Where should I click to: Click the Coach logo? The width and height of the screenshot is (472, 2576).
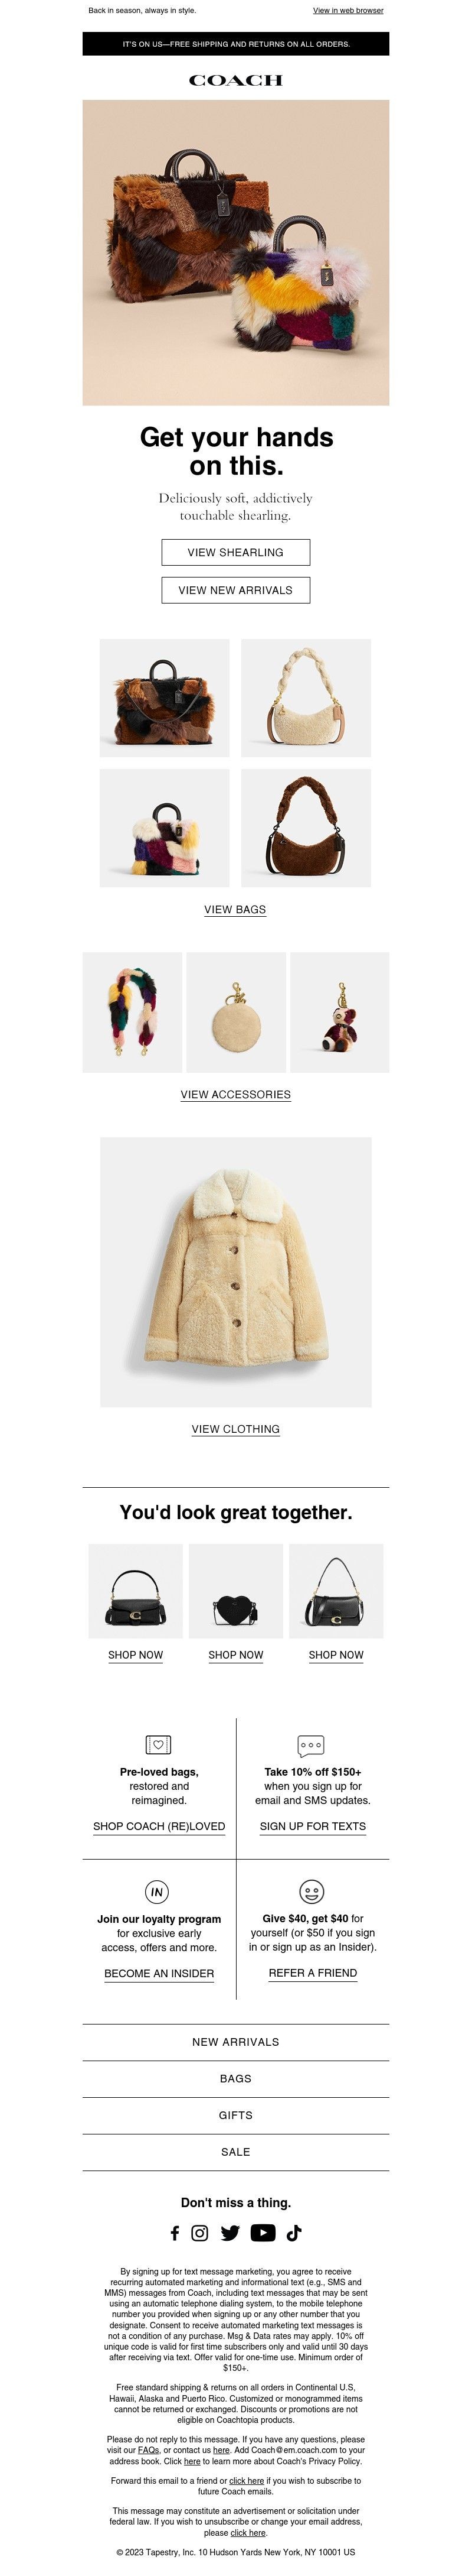click(x=235, y=80)
